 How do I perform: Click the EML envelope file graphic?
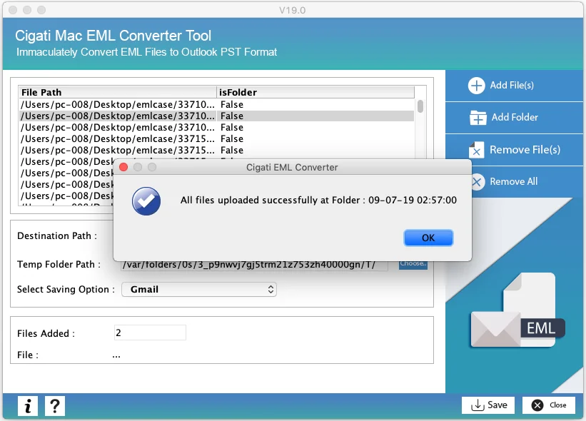click(x=517, y=310)
